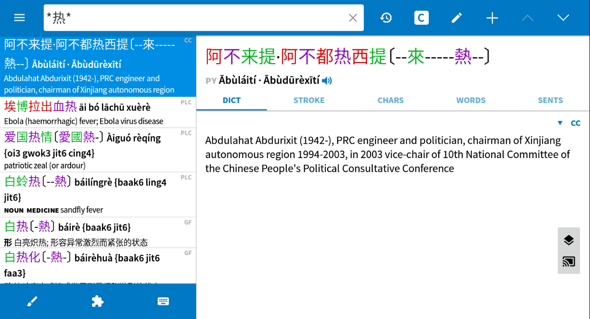Open the puzzle piece add-ons icon
The image size is (590, 319).
click(x=98, y=301)
